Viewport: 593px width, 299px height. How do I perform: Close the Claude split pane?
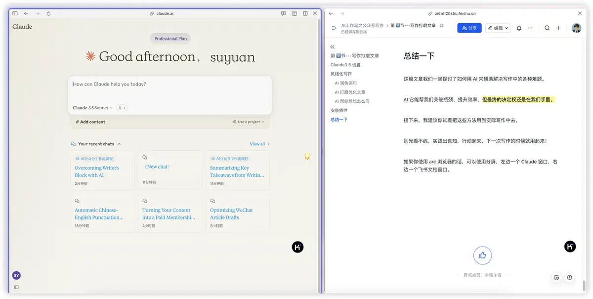(315, 13)
